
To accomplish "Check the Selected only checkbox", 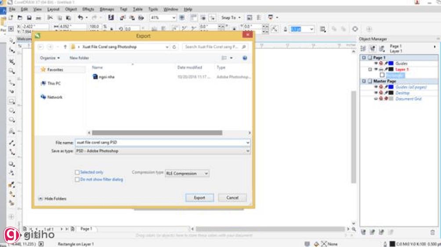I will tap(77, 172).
